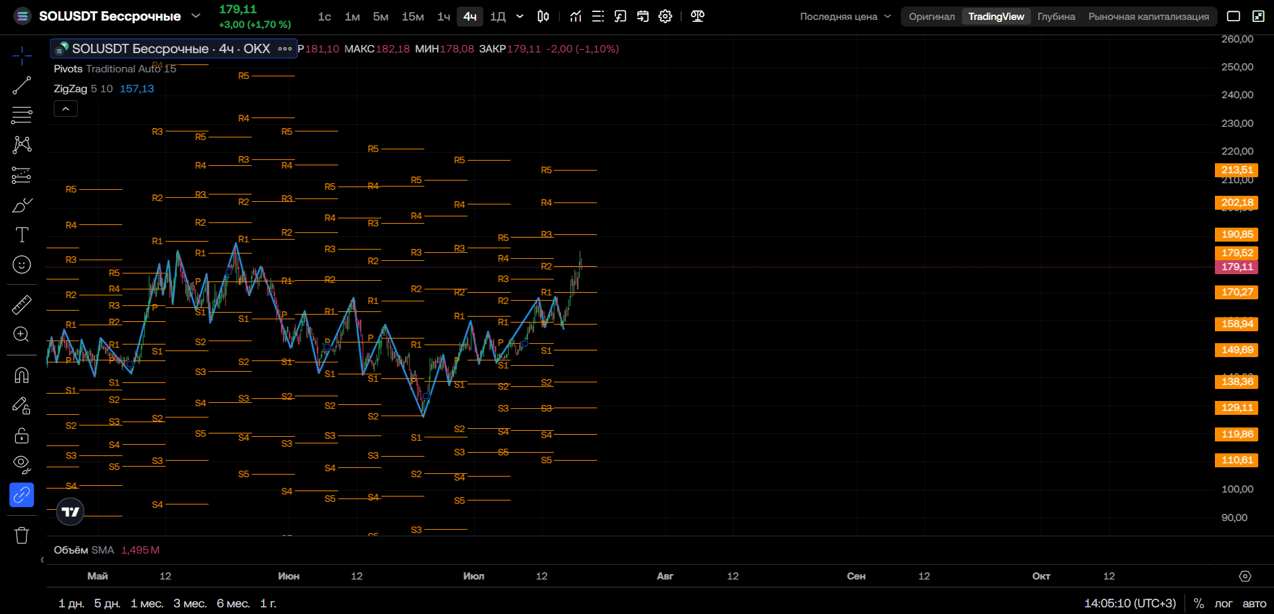Image resolution: width=1274 pixels, height=614 pixels.
Task: Select the brush drawing tool
Action: (x=22, y=205)
